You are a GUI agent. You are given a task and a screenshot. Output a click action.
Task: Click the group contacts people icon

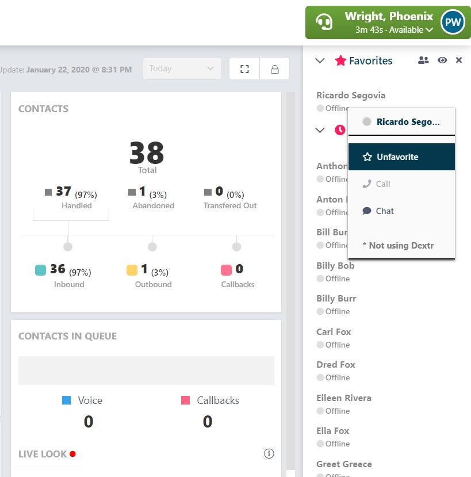coord(423,60)
